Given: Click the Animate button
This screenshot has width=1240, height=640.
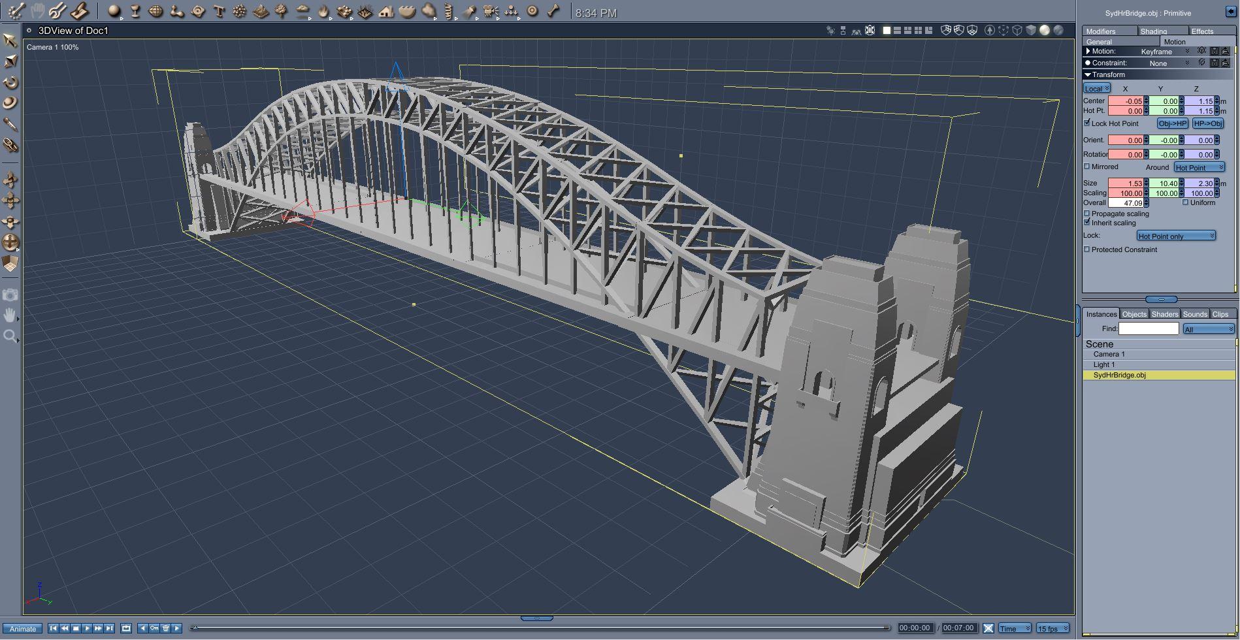Looking at the screenshot, I should point(23,629).
